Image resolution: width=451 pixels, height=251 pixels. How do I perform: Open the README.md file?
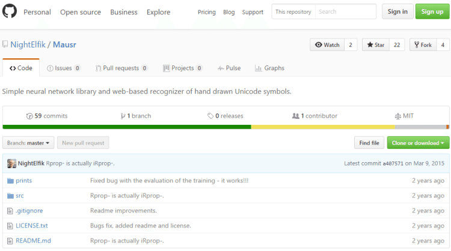pyautogui.click(x=33, y=241)
